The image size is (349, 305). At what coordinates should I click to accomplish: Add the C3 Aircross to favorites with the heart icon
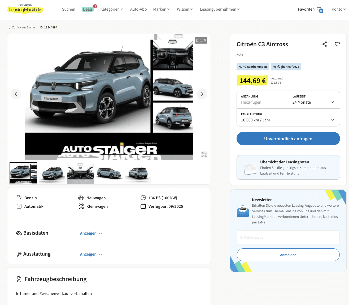[337, 44]
